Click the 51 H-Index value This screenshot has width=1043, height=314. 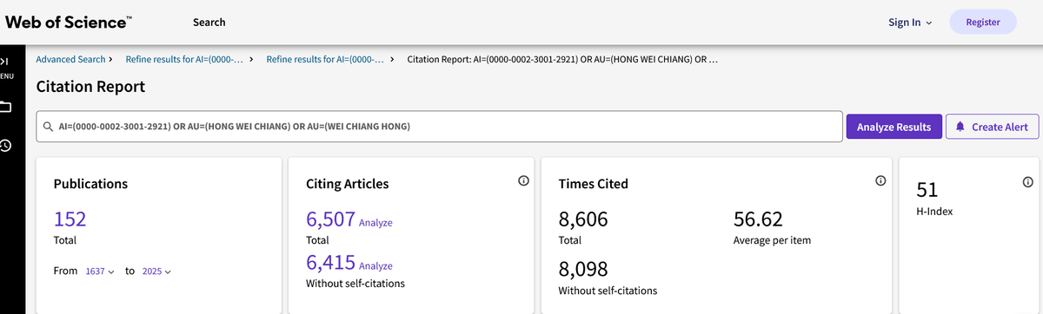click(x=927, y=189)
